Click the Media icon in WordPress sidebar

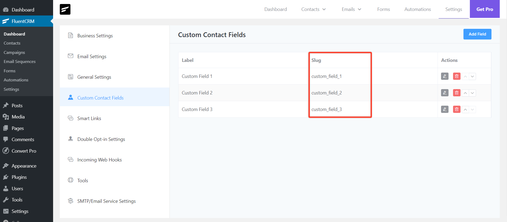tap(6, 117)
